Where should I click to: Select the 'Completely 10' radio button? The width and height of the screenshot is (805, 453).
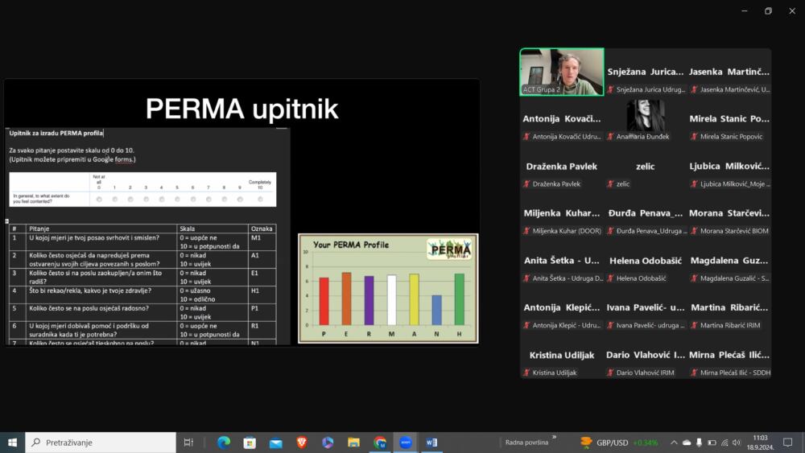[x=260, y=199]
